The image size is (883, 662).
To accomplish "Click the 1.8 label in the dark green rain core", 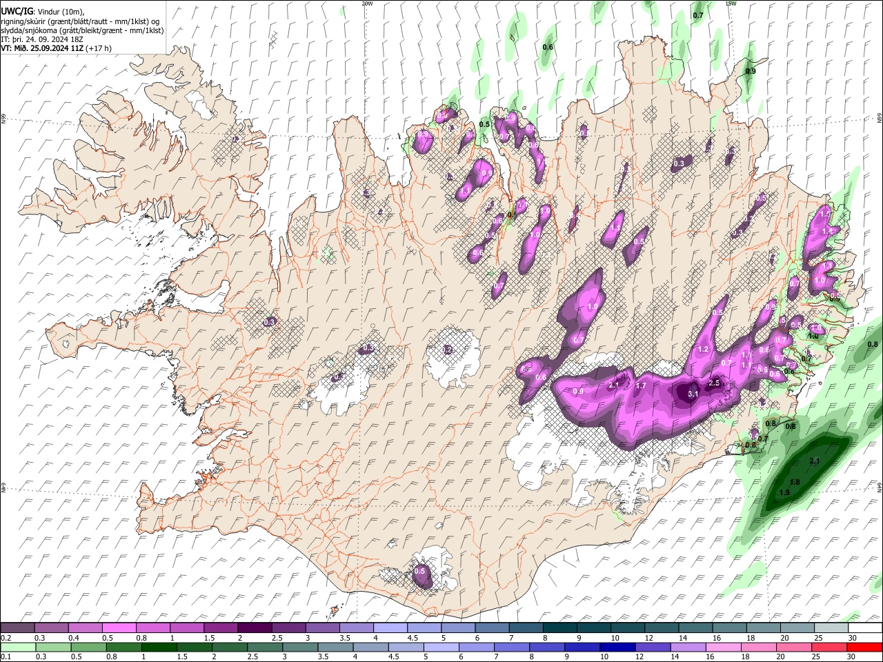I will coord(795,482).
